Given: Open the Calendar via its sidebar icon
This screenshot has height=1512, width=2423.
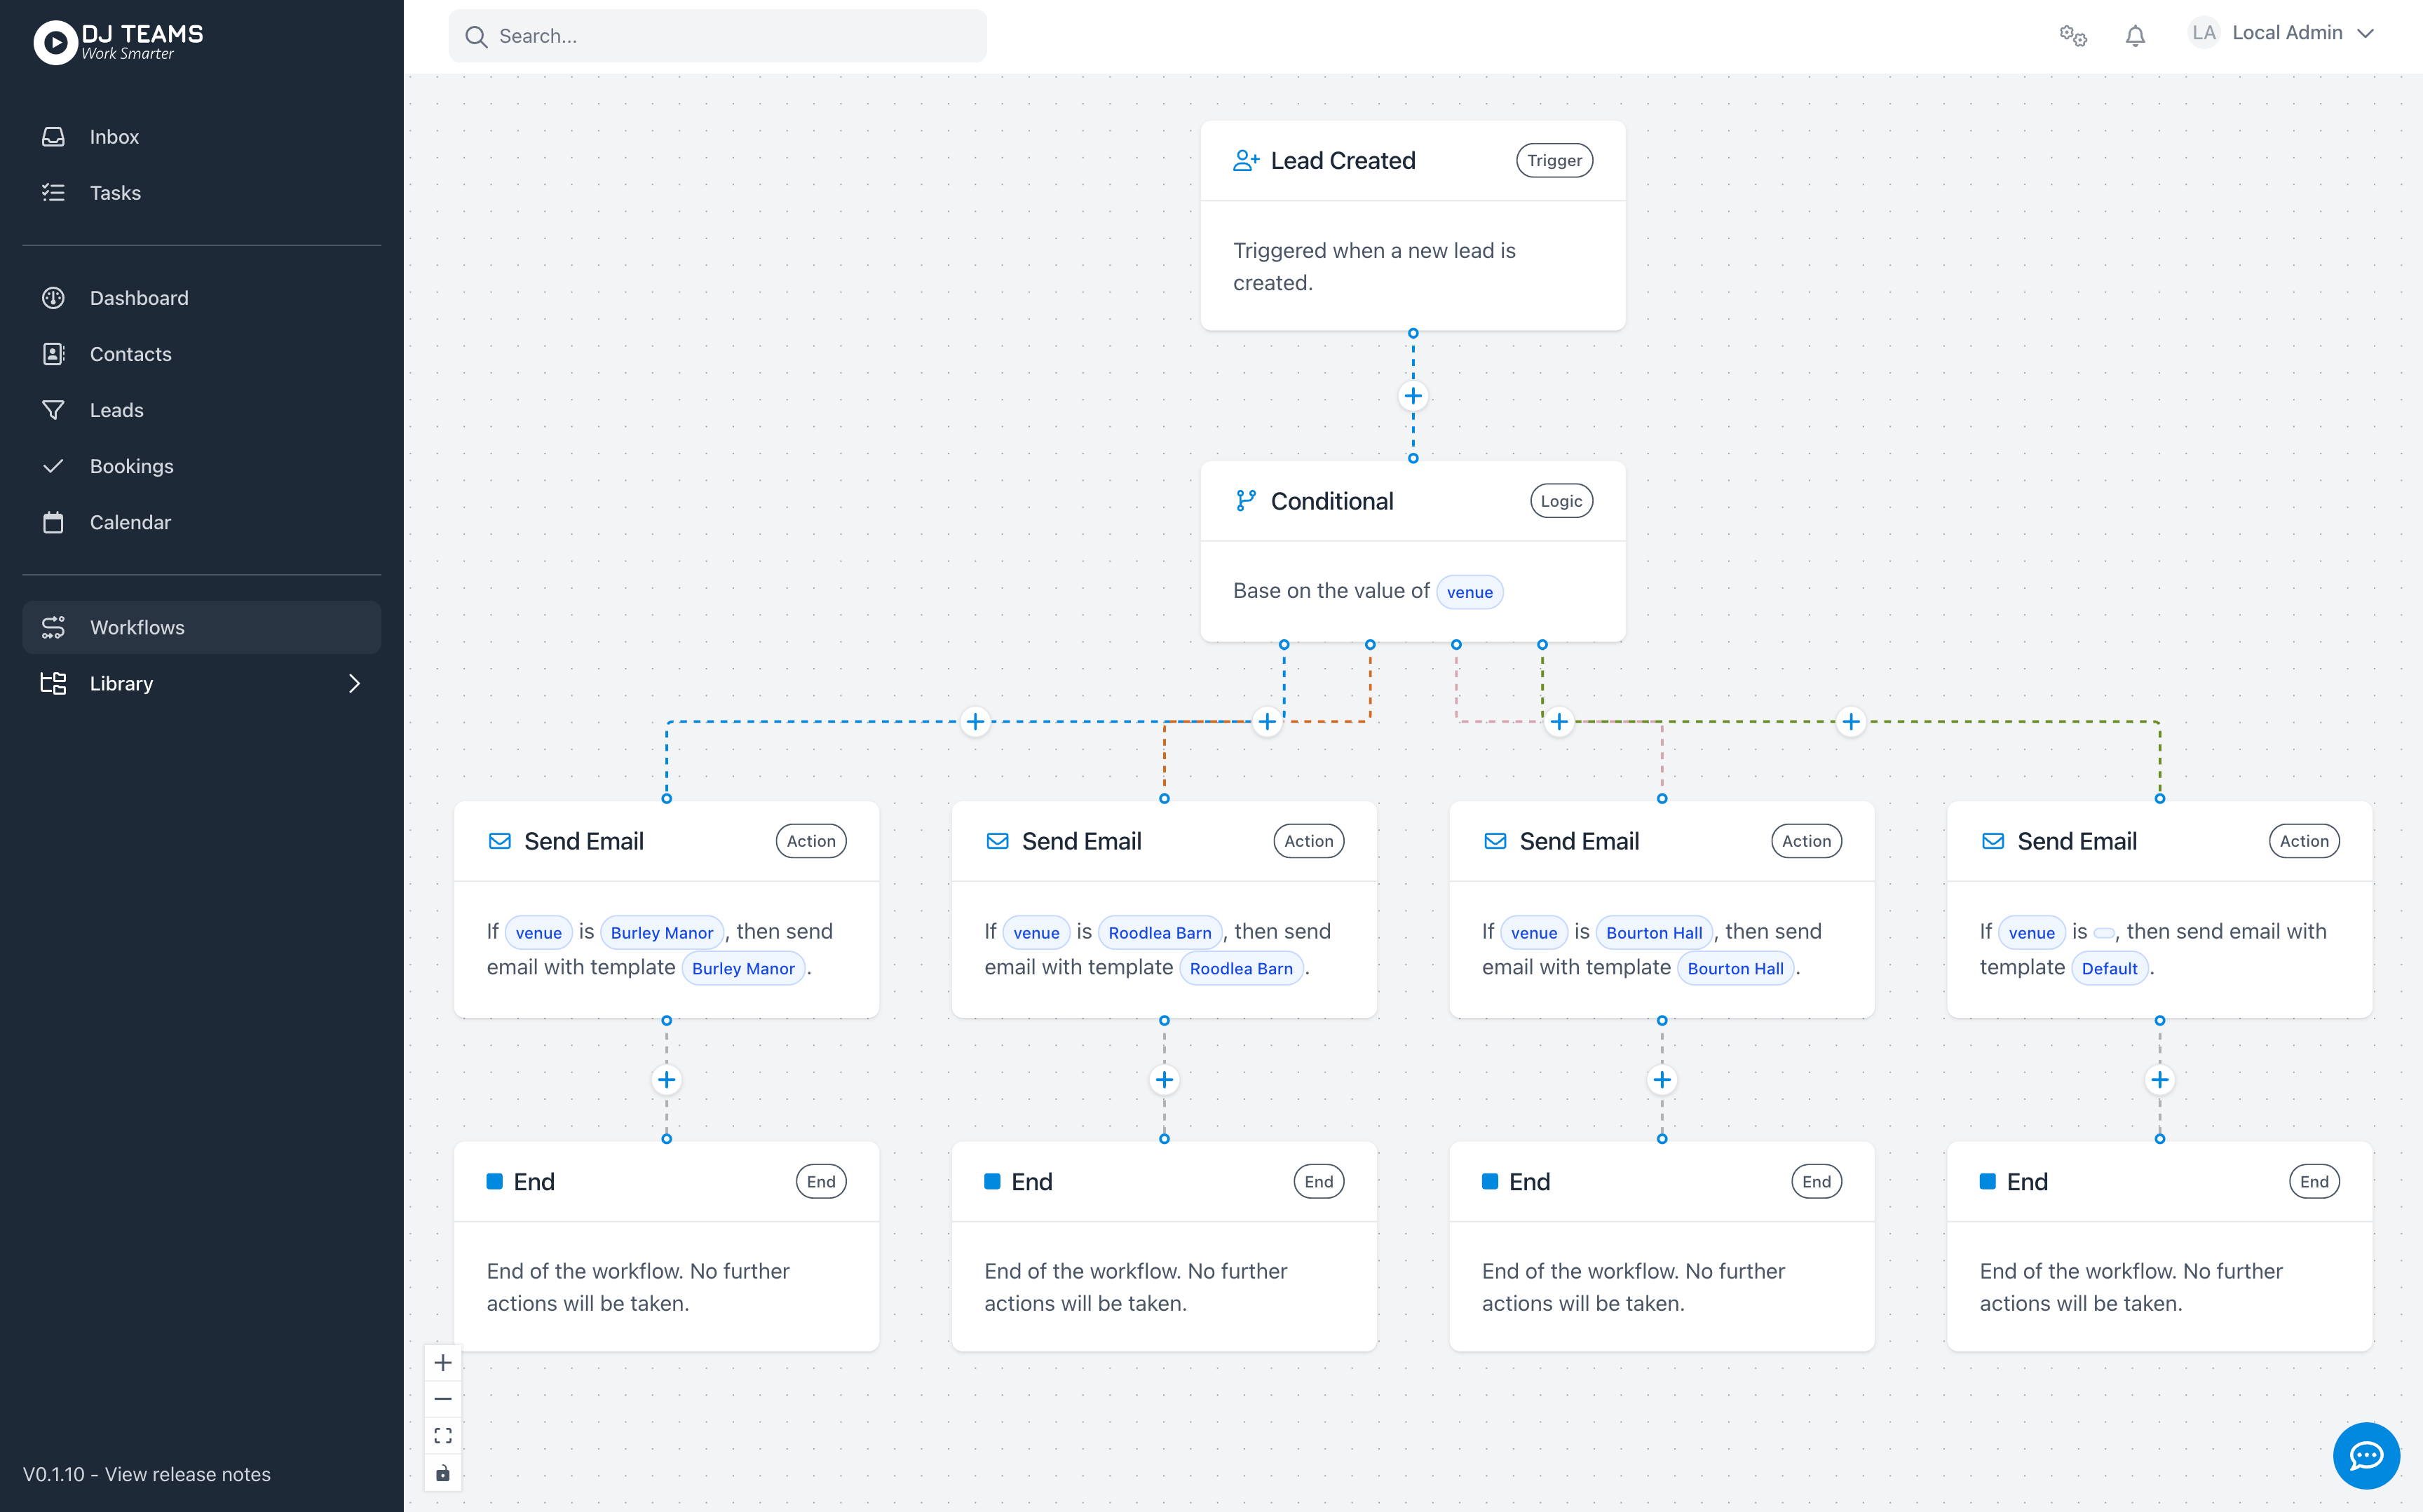Looking at the screenshot, I should click(53, 521).
